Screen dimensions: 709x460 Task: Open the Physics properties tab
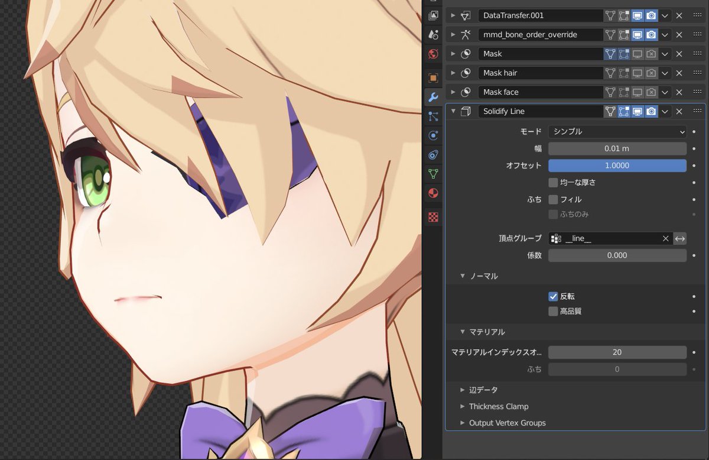pyautogui.click(x=433, y=135)
